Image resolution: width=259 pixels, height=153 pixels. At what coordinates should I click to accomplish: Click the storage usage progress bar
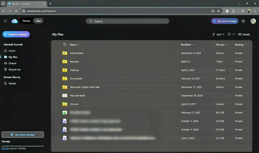point(23,146)
